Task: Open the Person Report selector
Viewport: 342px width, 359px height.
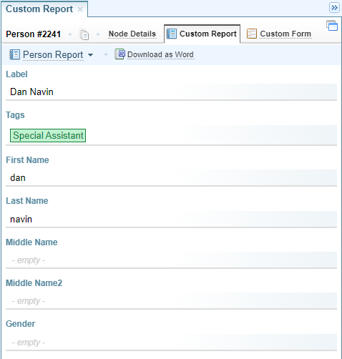Action: click(x=53, y=55)
